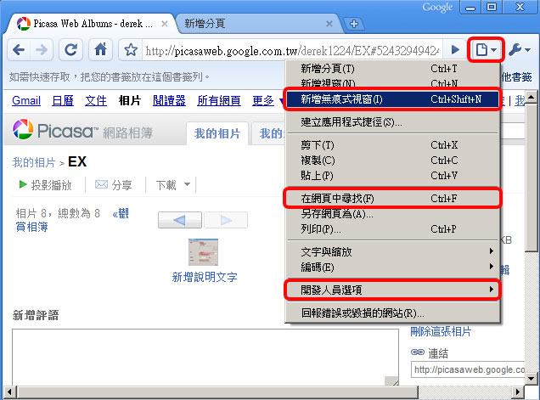Click the 連結 URL text field
The height and width of the screenshot is (400, 540).
click(x=468, y=370)
